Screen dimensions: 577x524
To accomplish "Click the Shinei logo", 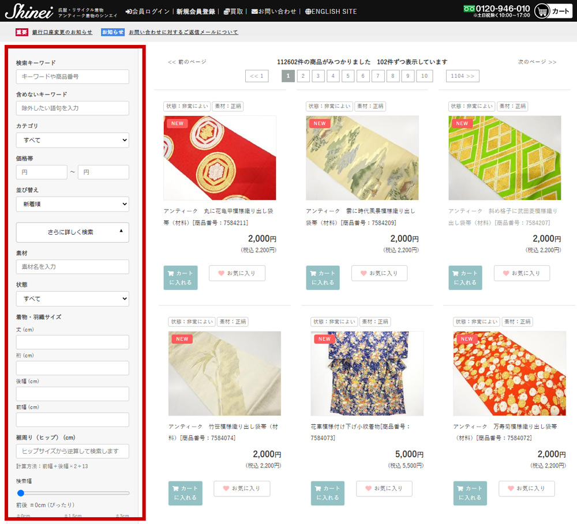I will (29, 11).
